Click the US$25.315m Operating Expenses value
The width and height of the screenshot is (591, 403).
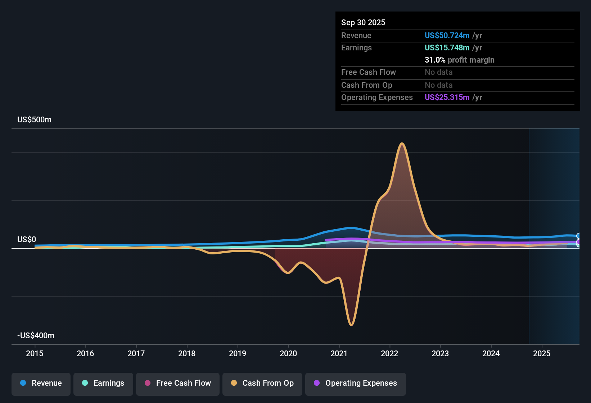point(447,97)
